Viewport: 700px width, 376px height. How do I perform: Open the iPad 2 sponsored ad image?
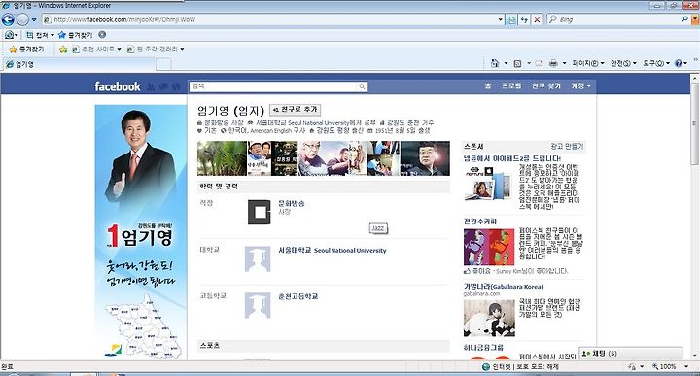tap(488, 183)
